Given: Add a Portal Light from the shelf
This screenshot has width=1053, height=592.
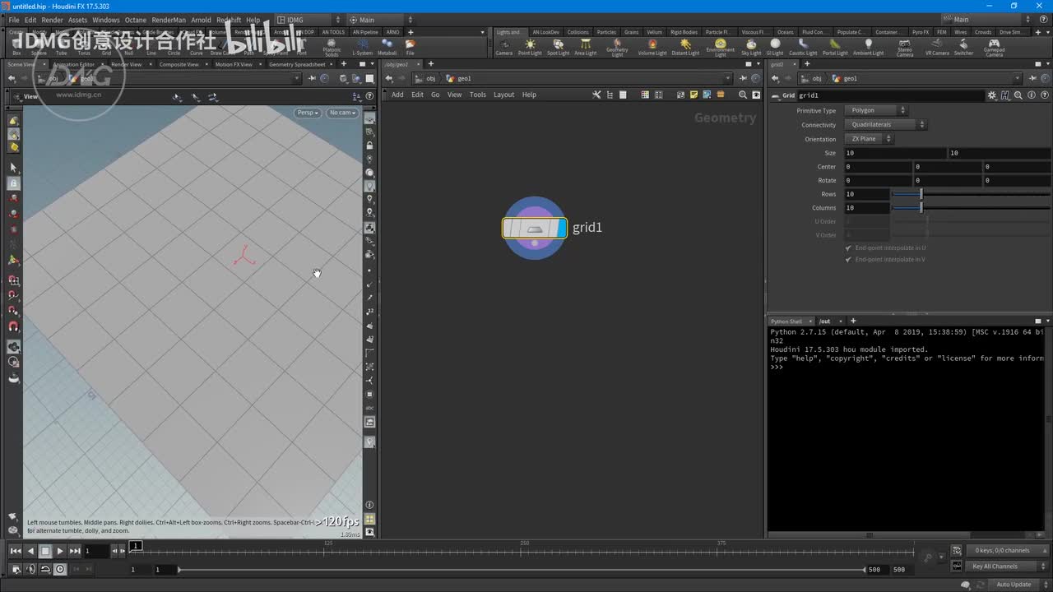Looking at the screenshot, I should [835, 47].
